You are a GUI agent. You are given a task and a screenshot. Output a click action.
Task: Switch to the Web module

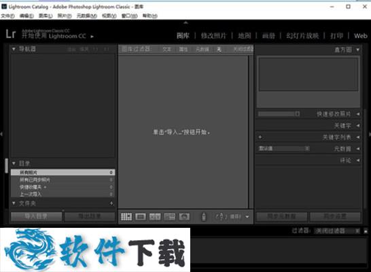point(361,36)
